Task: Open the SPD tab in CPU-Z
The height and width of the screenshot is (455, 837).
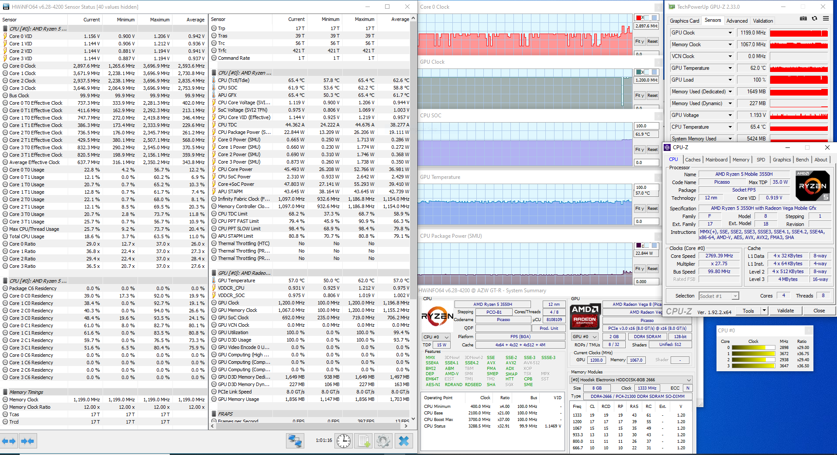Action: pos(761,160)
